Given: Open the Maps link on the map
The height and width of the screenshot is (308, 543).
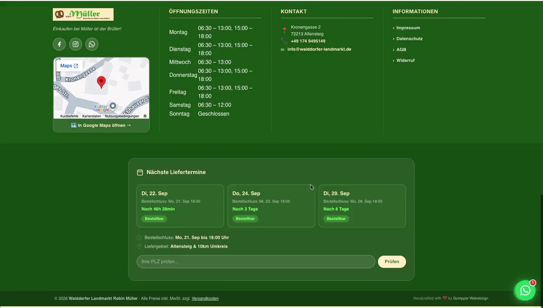Looking at the screenshot, I should pos(69,66).
